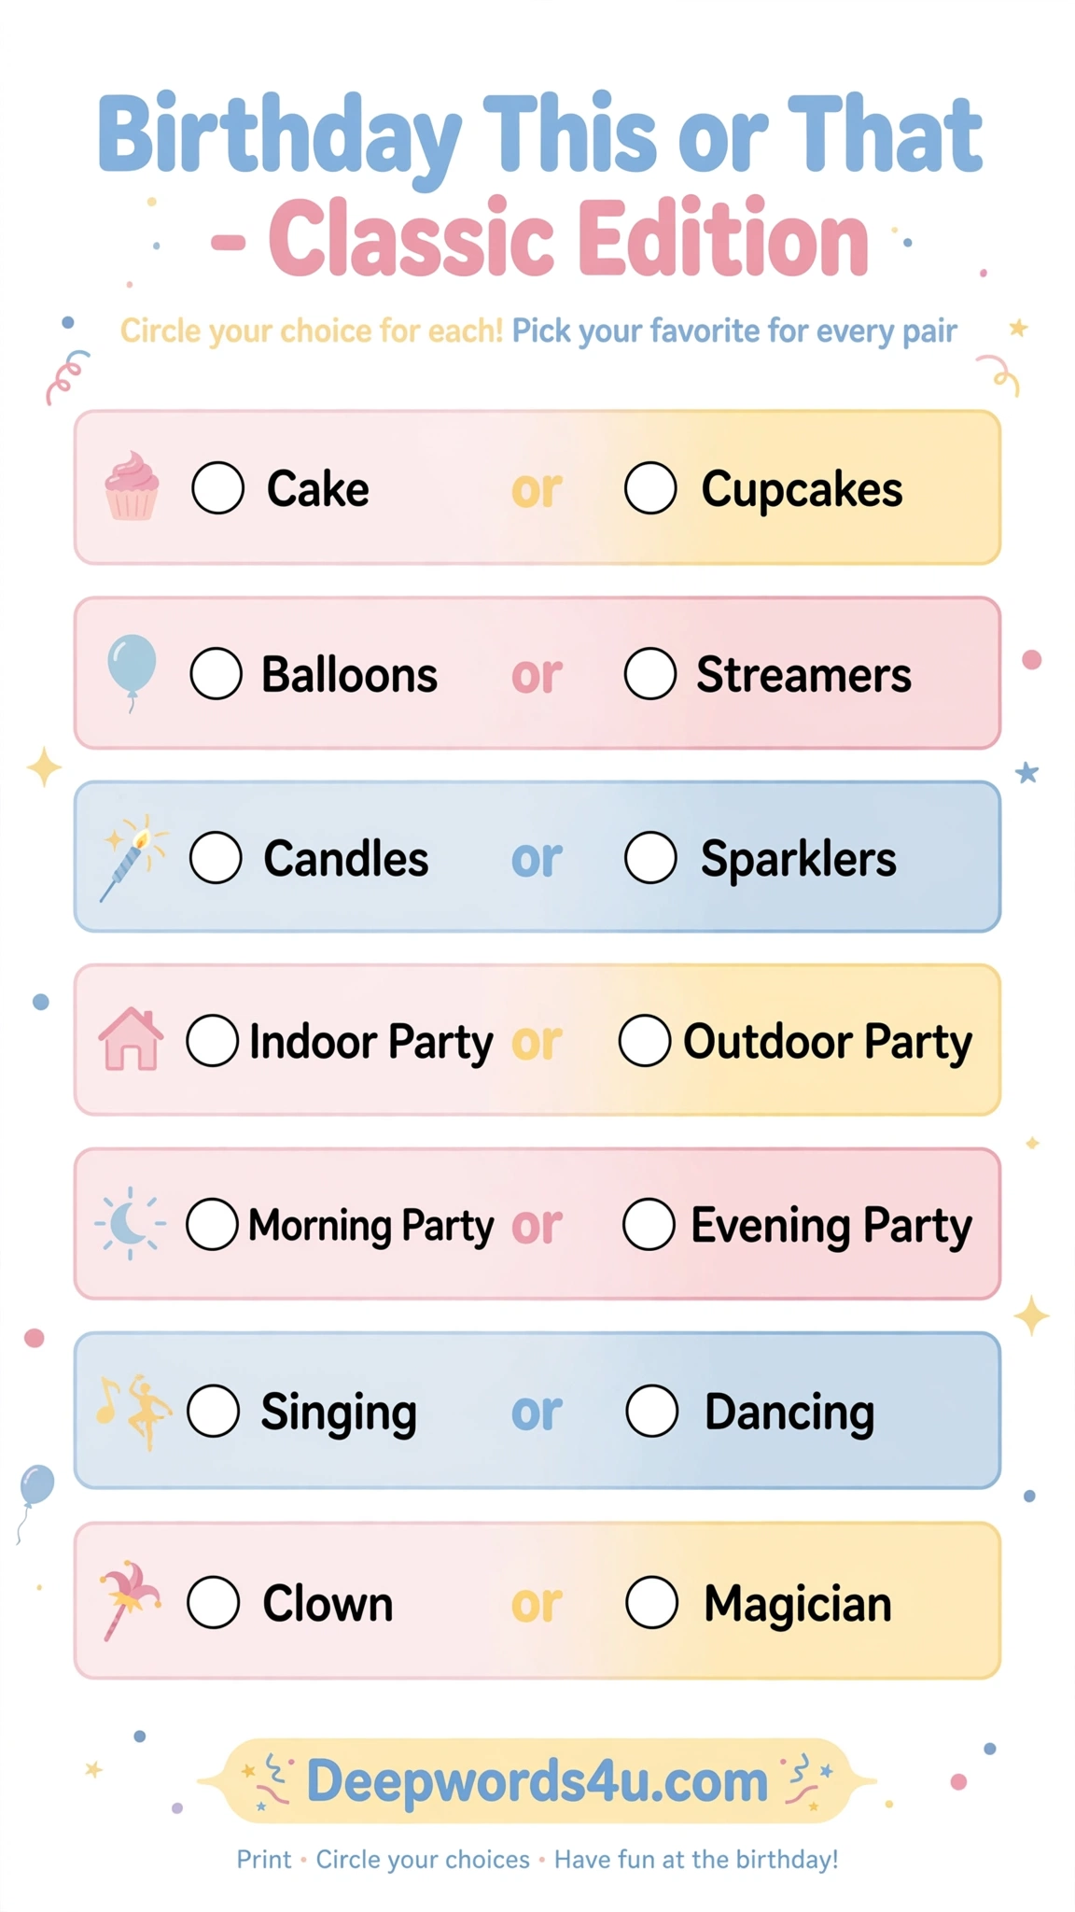Click the music note dancer icon

(134, 1411)
